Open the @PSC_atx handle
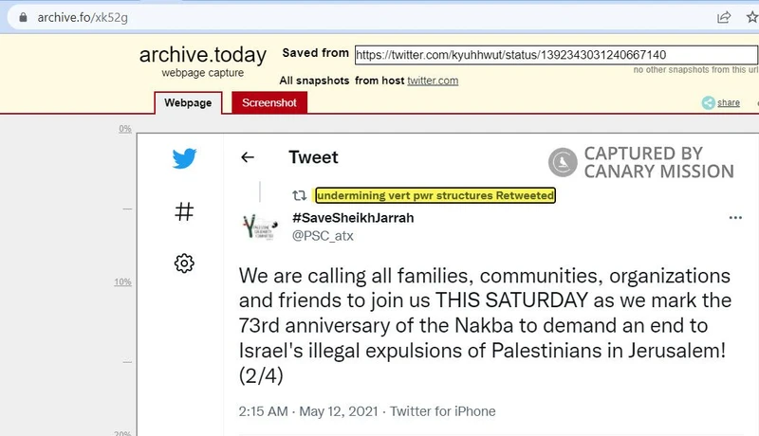Image resolution: width=759 pixels, height=436 pixels. 323,235
